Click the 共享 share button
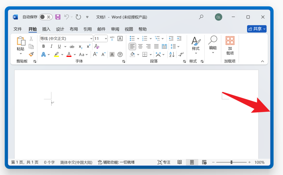This screenshot has width=283, height=175. click(257, 29)
